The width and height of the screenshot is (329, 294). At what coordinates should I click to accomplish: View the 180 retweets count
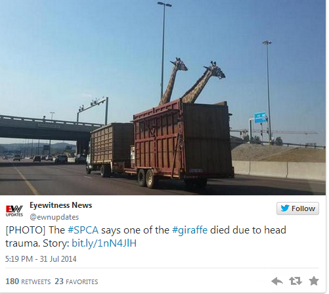point(12,282)
